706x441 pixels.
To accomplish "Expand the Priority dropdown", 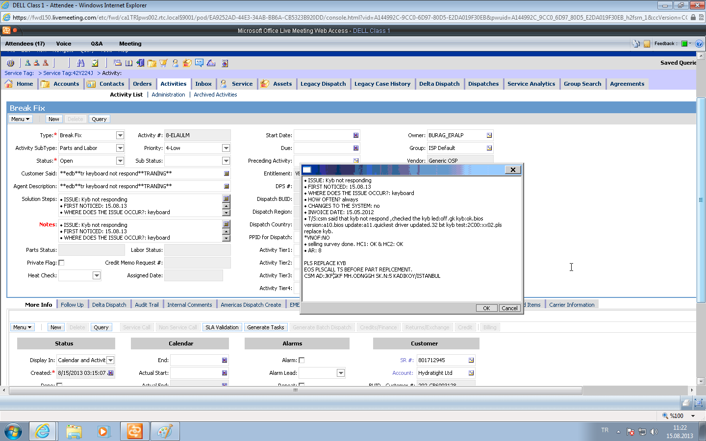I will tap(226, 148).
